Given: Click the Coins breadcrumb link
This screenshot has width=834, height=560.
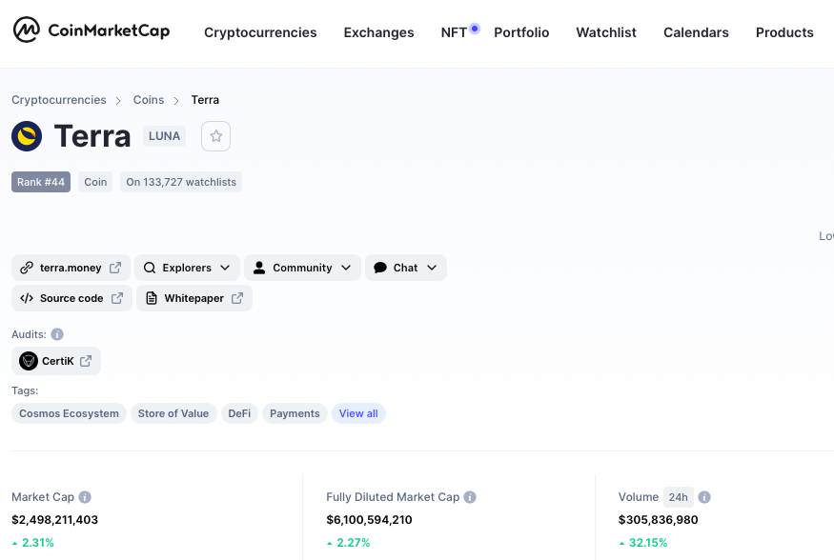Looking at the screenshot, I should [x=149, y=100].
